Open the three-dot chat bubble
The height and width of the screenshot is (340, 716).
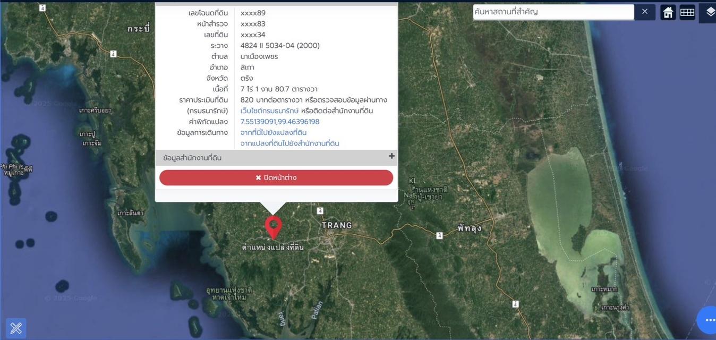[x=709, y=320]
